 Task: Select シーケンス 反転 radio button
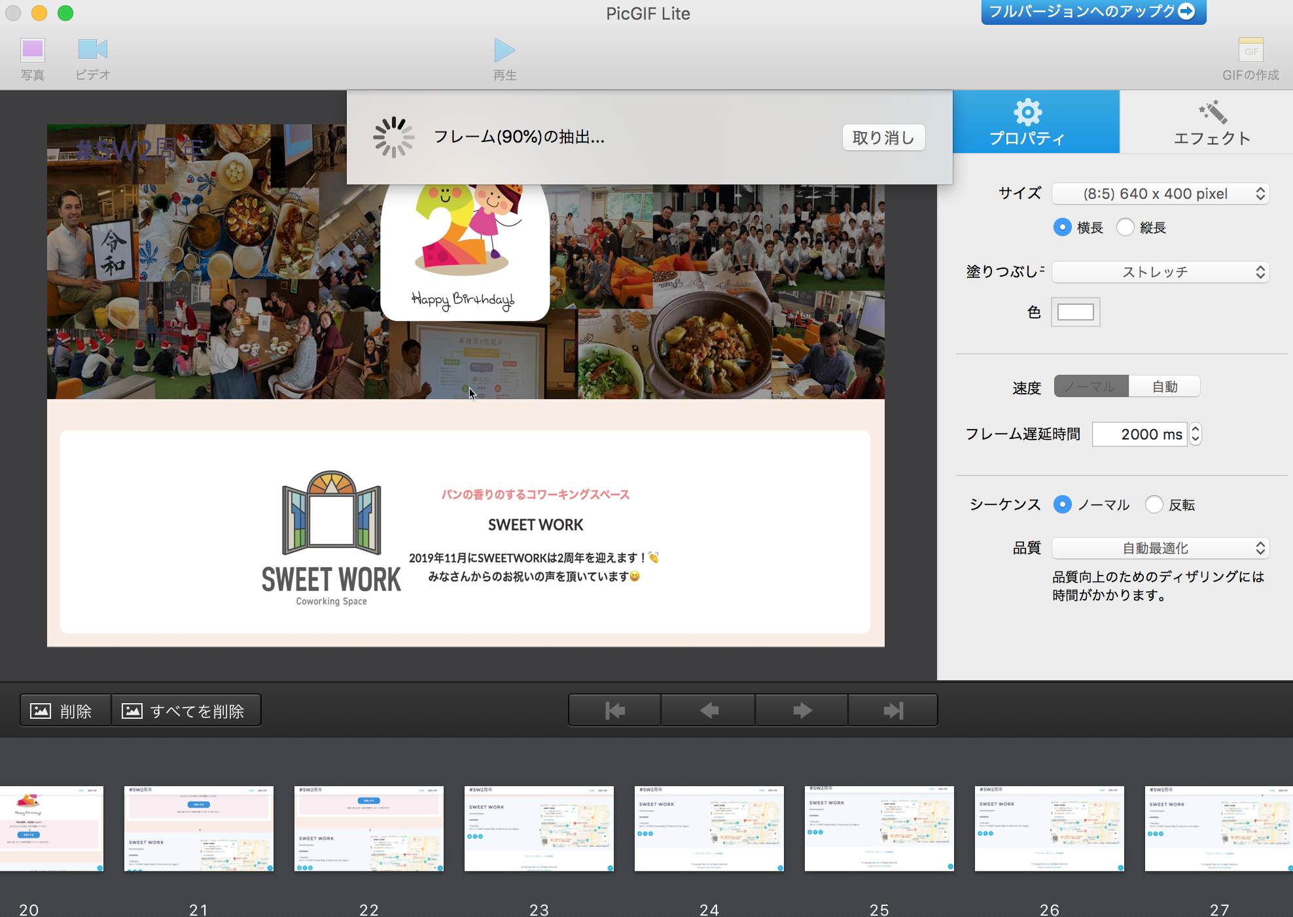1154,504
